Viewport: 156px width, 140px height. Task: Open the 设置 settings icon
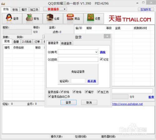[94, 18]
